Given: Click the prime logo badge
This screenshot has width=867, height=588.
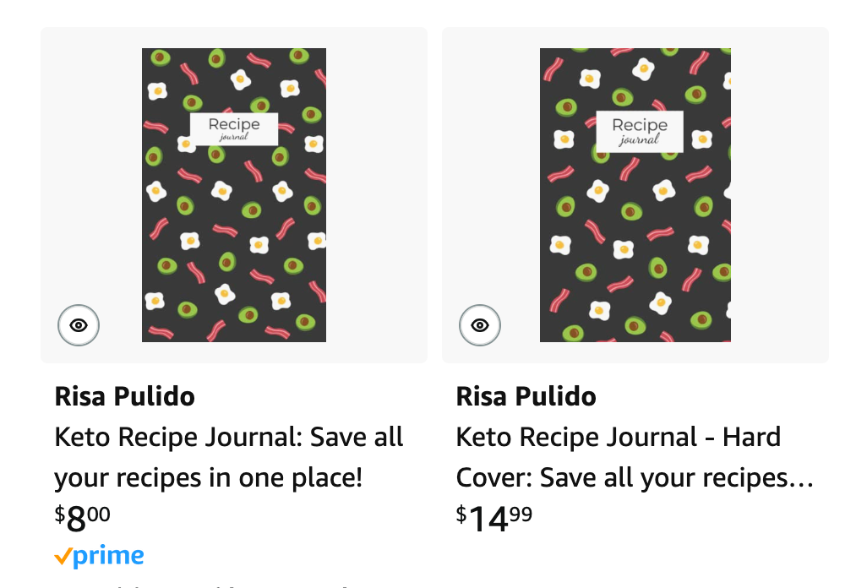Looking at the screenshot, I should [x=99, y=557].
